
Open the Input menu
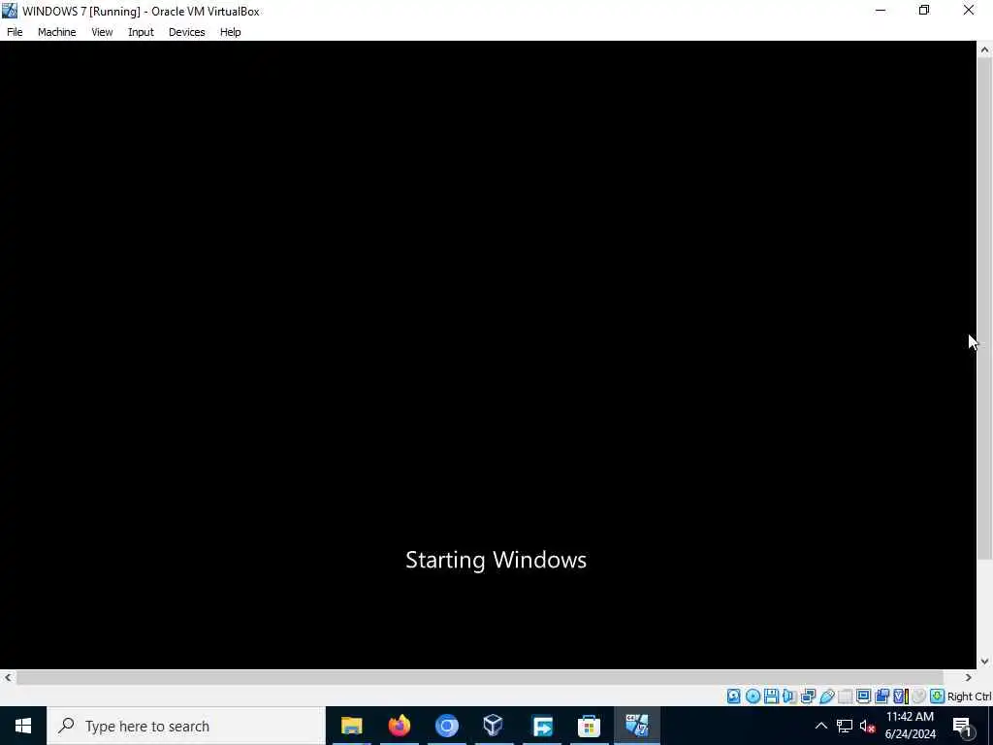141,32
